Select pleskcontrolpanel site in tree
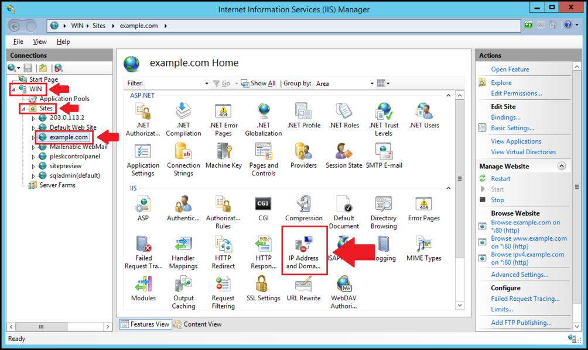Screen dimensions: 588x350 [x=74, y=156]
